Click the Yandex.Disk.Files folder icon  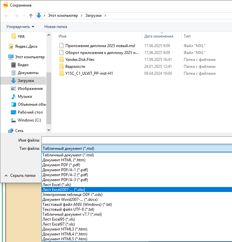61,60
